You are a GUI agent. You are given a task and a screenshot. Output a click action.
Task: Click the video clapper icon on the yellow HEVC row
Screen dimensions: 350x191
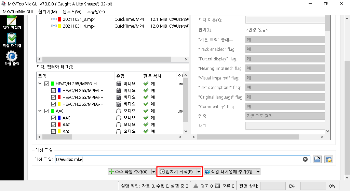pos(119,104)
